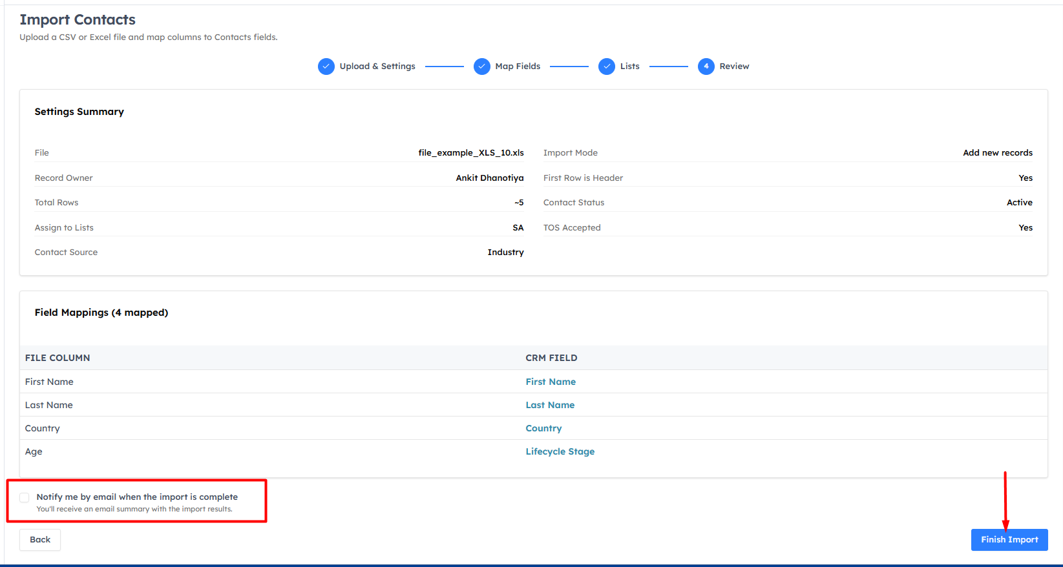Enable the notify me by email checkbox

pos(25,497)
